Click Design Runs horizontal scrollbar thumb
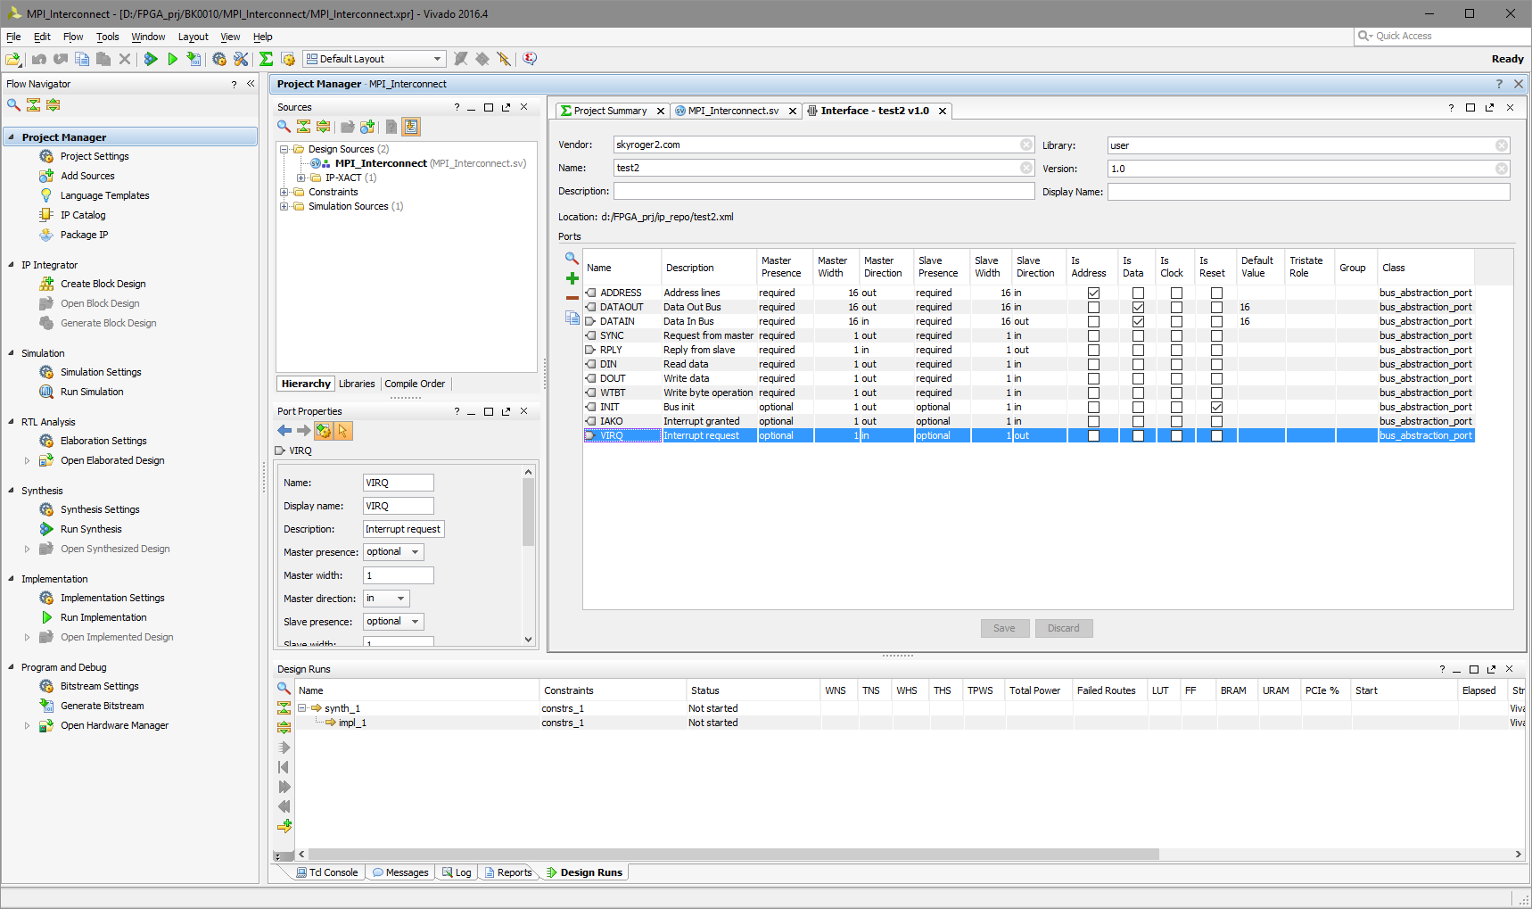The image size is (1532, 909). coord(733,855)
